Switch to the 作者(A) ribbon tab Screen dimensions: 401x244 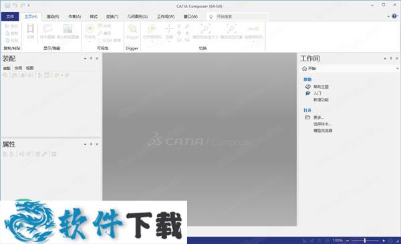[x=74, y=17]
